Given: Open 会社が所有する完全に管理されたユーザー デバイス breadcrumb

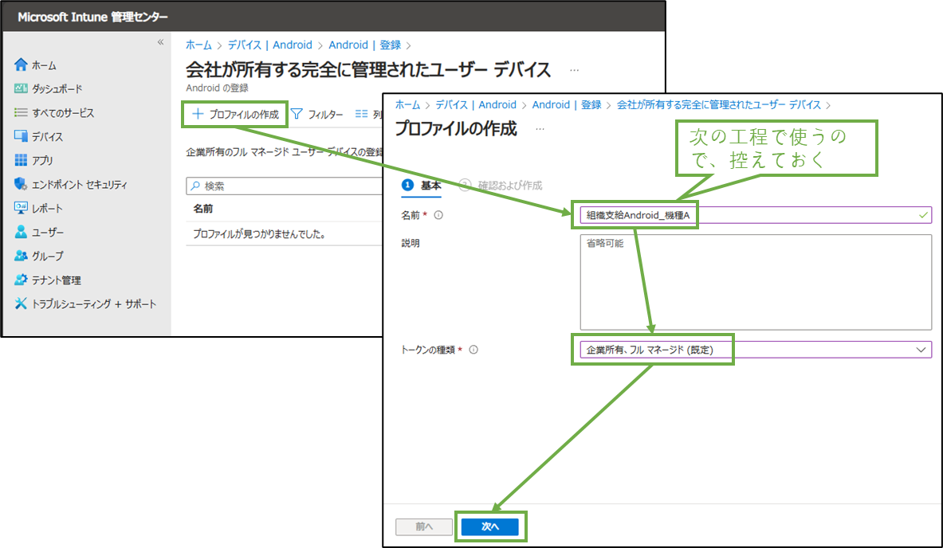Looking at the screenshot, I should 719,104.
